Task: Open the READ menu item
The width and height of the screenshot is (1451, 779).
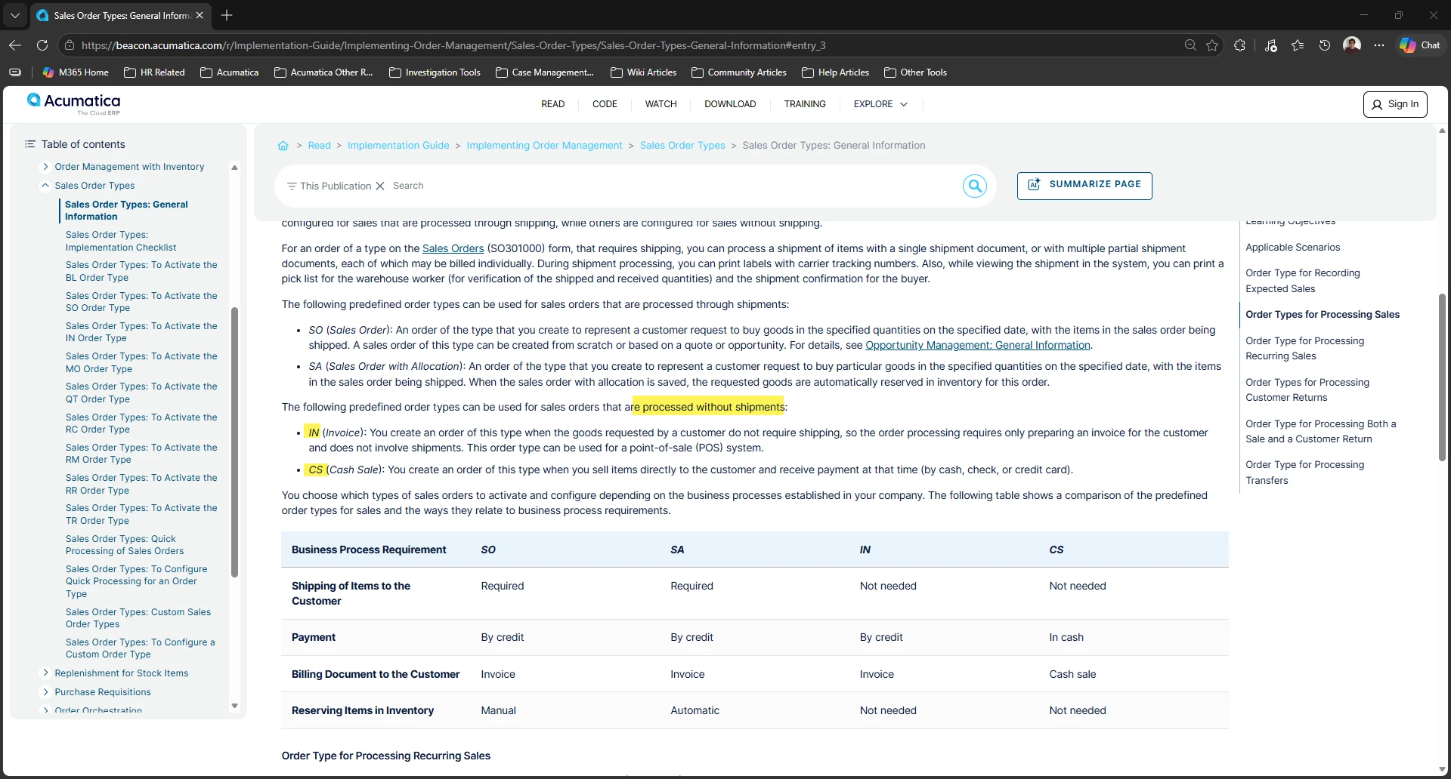Action: click(x=552, y=104)
